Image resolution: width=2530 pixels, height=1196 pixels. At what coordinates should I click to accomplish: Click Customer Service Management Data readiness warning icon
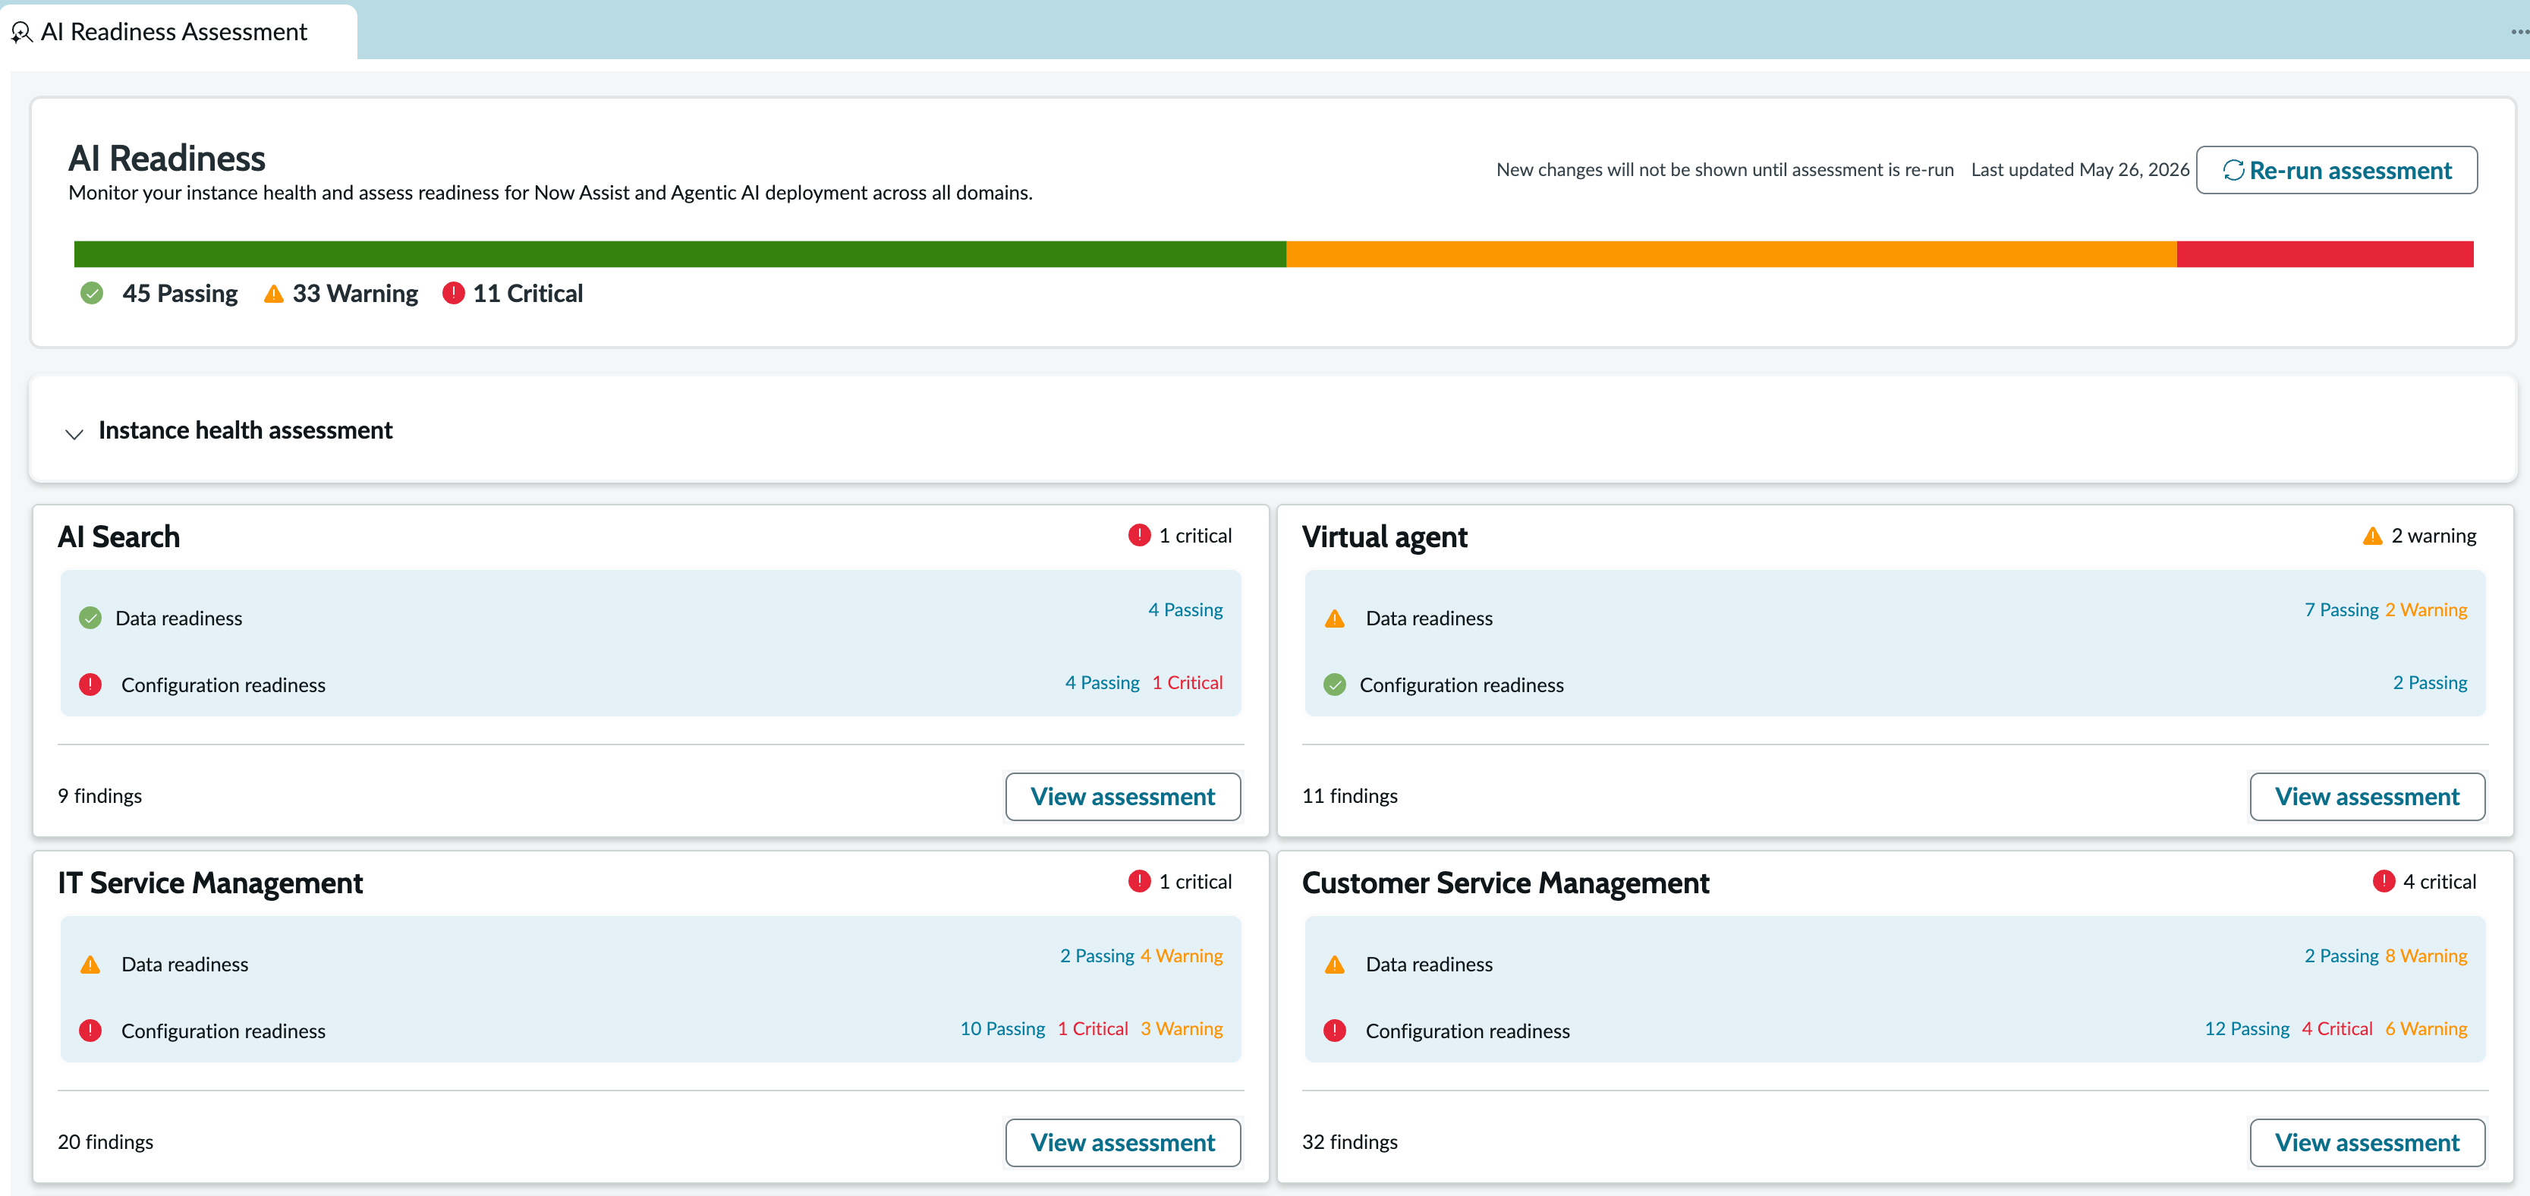click(1335, 965)
